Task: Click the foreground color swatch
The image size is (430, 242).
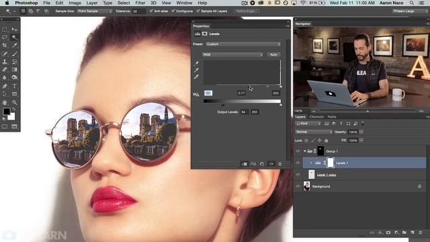Action: pyautogui.click(x=7, y=111)
